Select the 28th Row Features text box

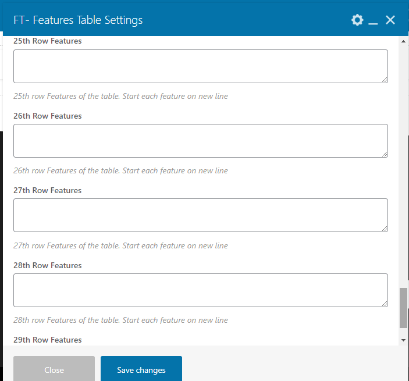click(201, 290)
